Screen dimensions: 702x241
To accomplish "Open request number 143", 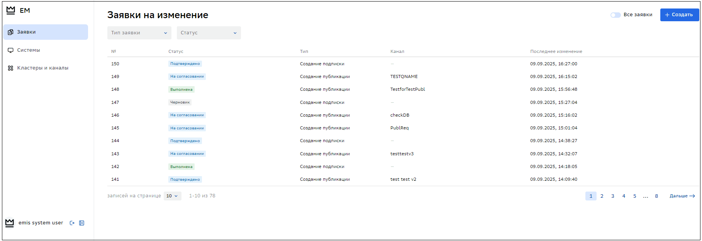I will click(403, 154).
